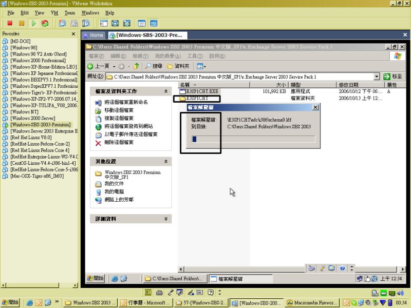The height and width of the screenshot is (308, 411).
Task: Click the address bar path field
Action: [240, 76]
